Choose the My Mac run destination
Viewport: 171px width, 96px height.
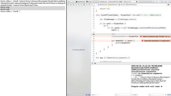point(89,2)
